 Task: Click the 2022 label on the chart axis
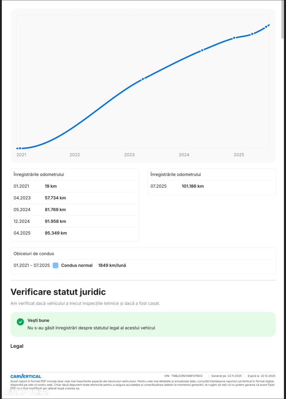pyautogui.click(x=75, y=155)
